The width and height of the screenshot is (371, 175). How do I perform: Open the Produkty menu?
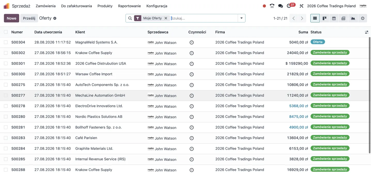tap(105, 6)
